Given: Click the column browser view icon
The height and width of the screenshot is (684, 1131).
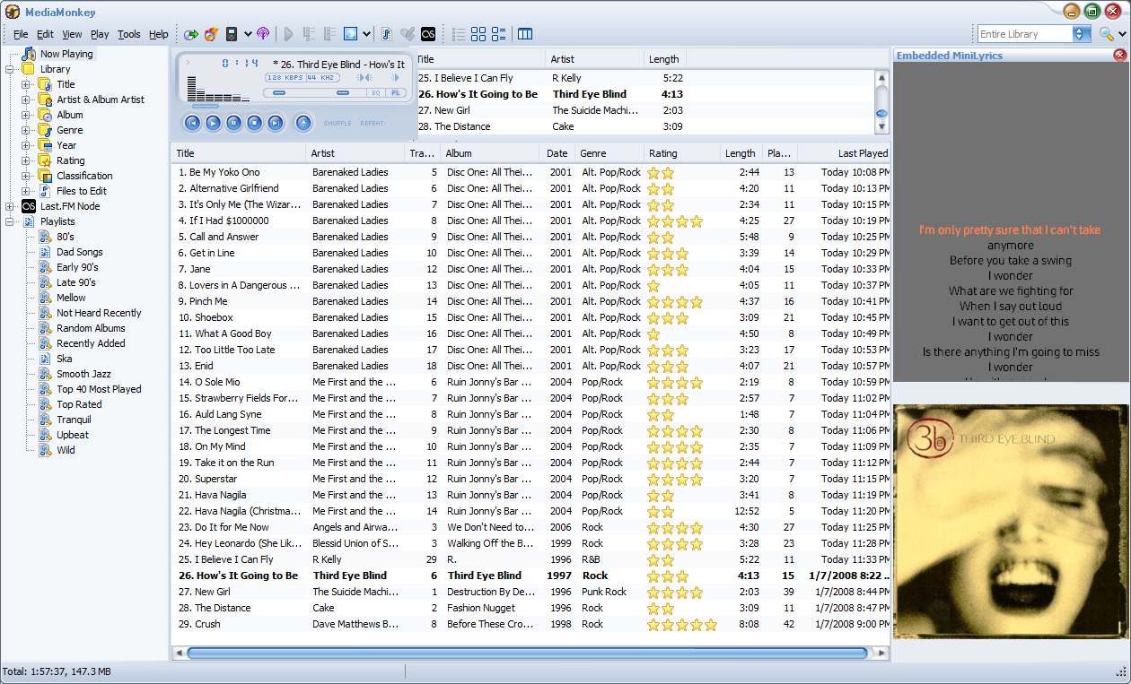Looking at the screenshot, I should pyautogui.click(x=525, y=34).
